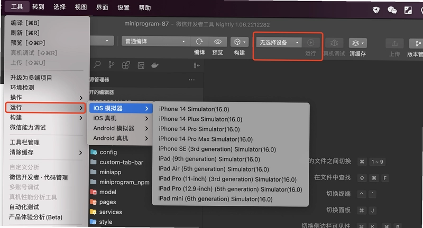Screen dimensions: 423x228
Task: Click the resource manager three-dots menu
Action: coord(191,80)
